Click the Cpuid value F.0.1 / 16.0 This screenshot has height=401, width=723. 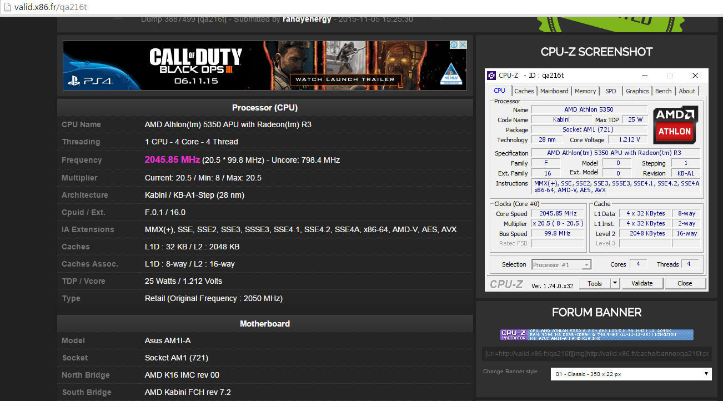pyautogui.click(x=165, y=212)
